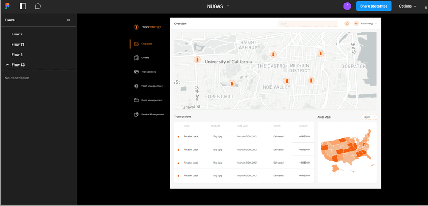Click the NE profile avatar
This screenshot has width=428, height=206.
pos(356,24)
